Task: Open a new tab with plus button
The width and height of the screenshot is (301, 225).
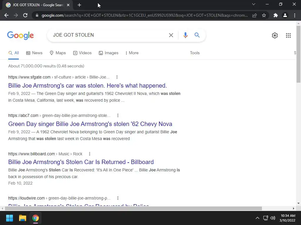Action: [79, 5]
